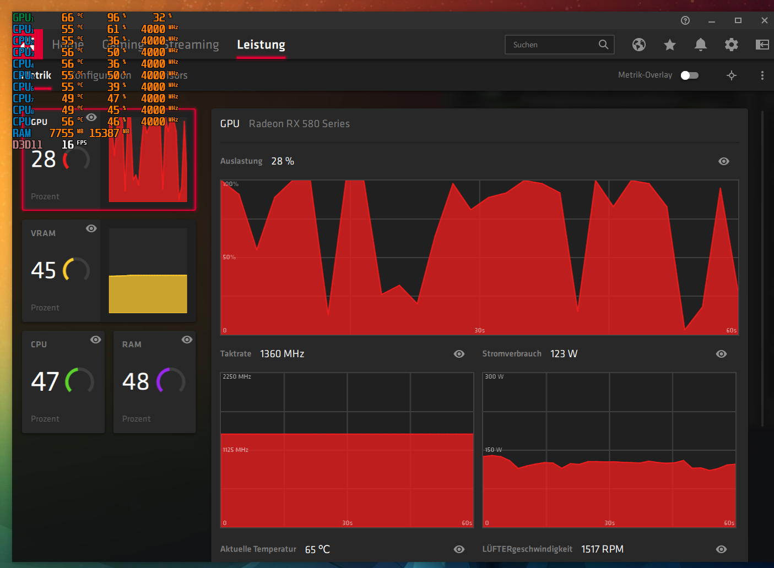The image size is (774, 568).
Task: Toggle the VRAM card eye icon
Action: coord(91,228)
